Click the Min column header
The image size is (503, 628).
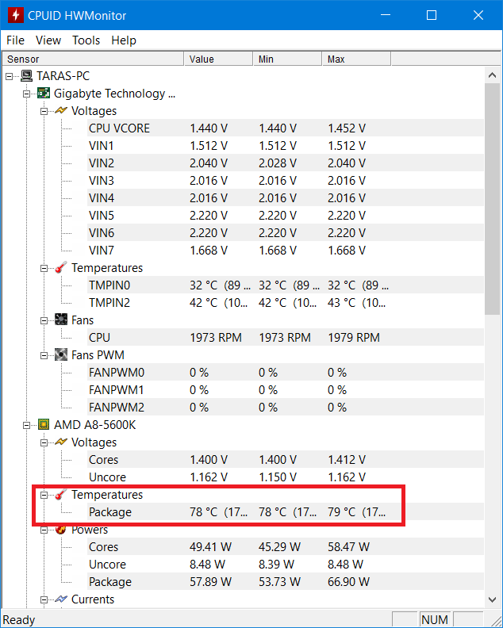click(x=287, y=59)
